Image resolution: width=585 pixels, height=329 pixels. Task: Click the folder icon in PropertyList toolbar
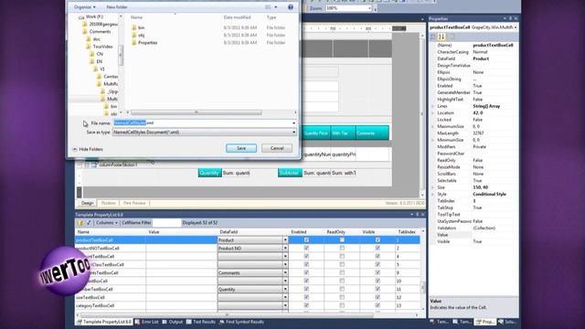click(80, 223)
